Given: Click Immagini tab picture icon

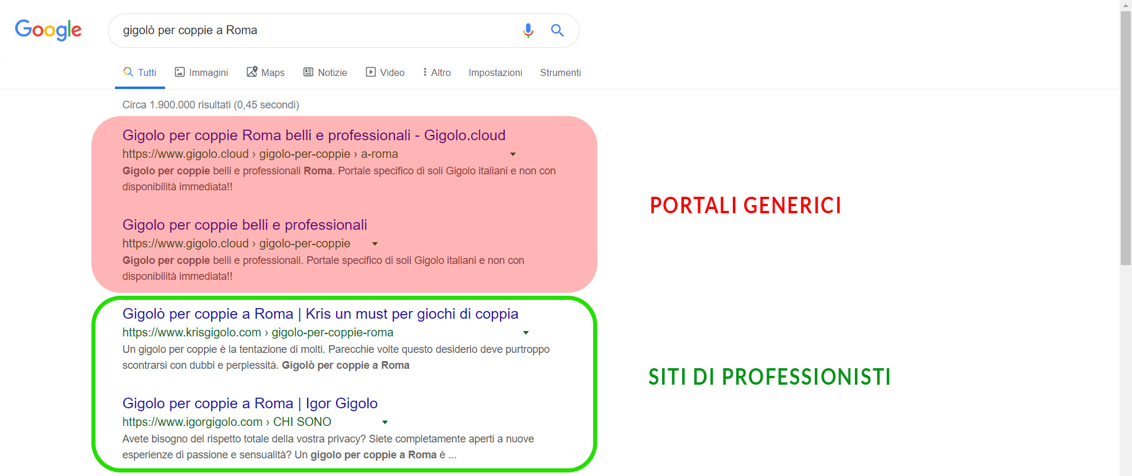Looking at the screenshot, I should (180, 72).
